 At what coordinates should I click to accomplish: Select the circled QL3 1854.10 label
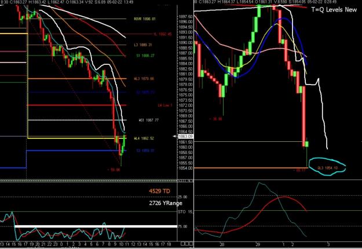click(328, 168)
